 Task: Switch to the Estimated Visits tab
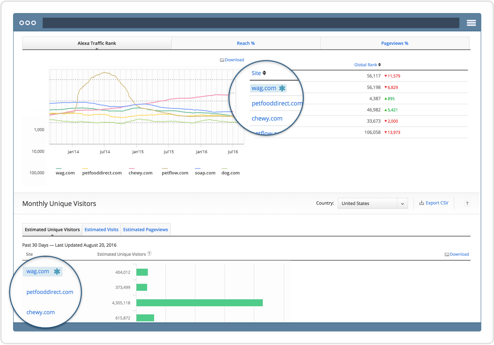point(102,230)
